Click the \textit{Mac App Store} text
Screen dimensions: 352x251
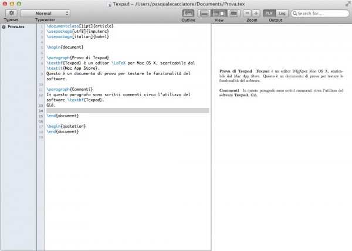(73, 68)
